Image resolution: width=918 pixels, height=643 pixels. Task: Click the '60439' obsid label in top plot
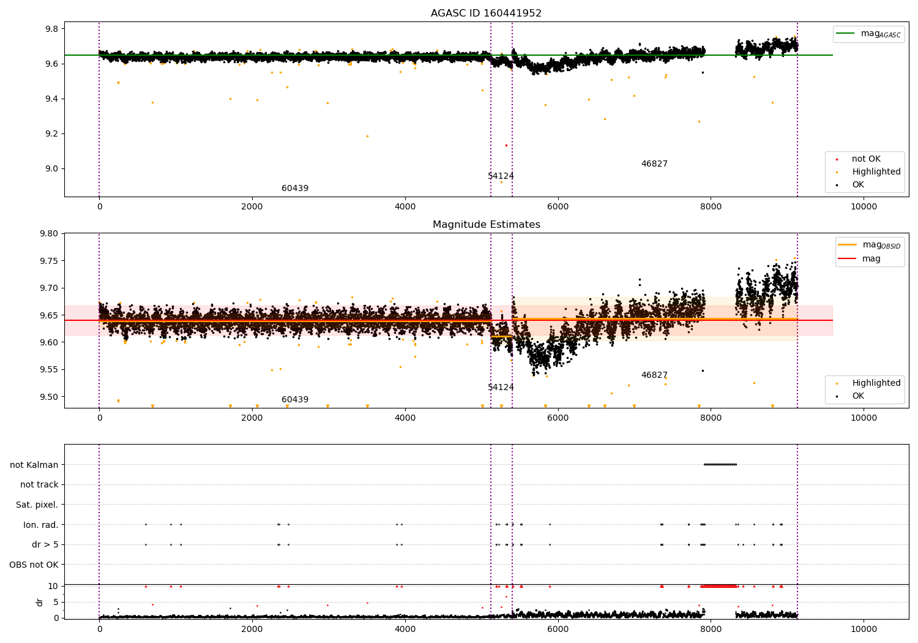click(295, 189)
